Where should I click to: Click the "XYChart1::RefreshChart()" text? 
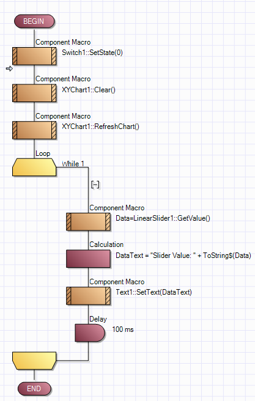(100, 127)
